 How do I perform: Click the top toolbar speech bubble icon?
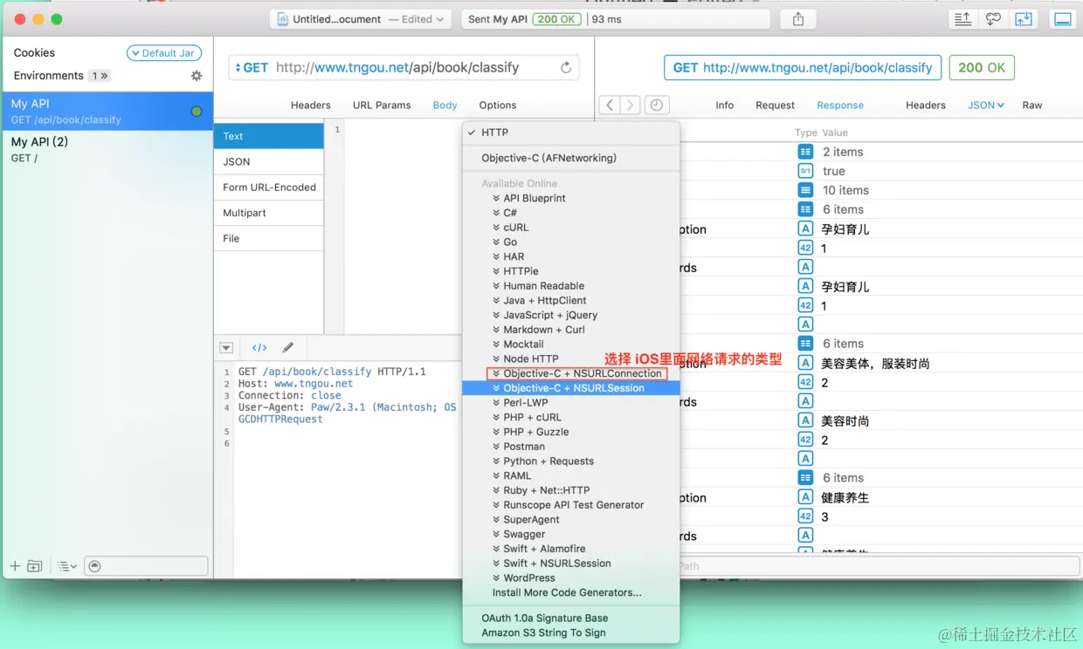tap(993, 19)
